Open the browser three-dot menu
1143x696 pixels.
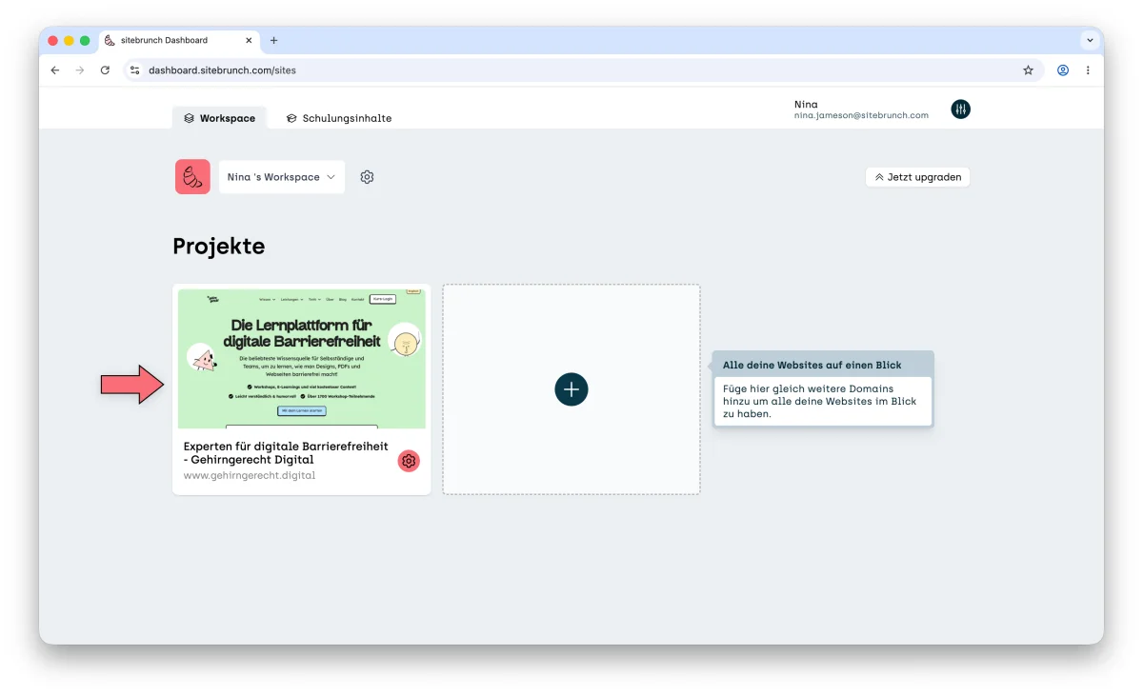(x=1088, y=70)
